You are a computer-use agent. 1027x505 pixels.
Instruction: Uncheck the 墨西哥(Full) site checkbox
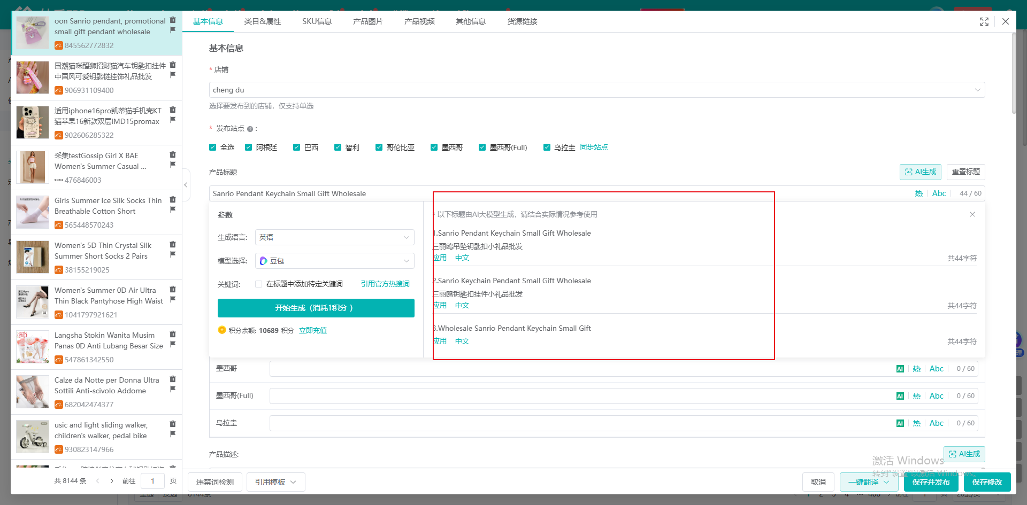(482, 147)
